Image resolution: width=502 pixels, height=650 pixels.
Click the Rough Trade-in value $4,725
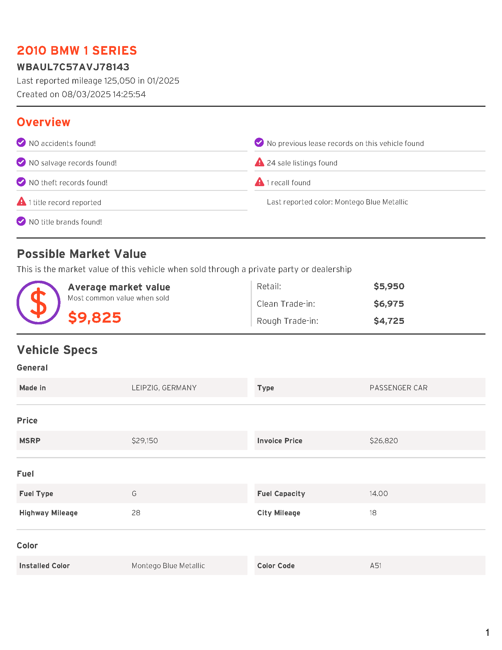pyautogui.click(x=389, y=321)
